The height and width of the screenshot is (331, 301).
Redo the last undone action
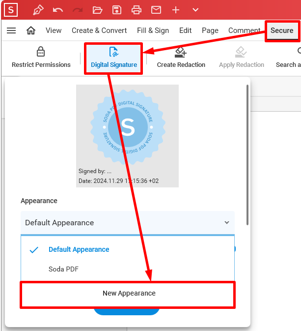point(78,10)
